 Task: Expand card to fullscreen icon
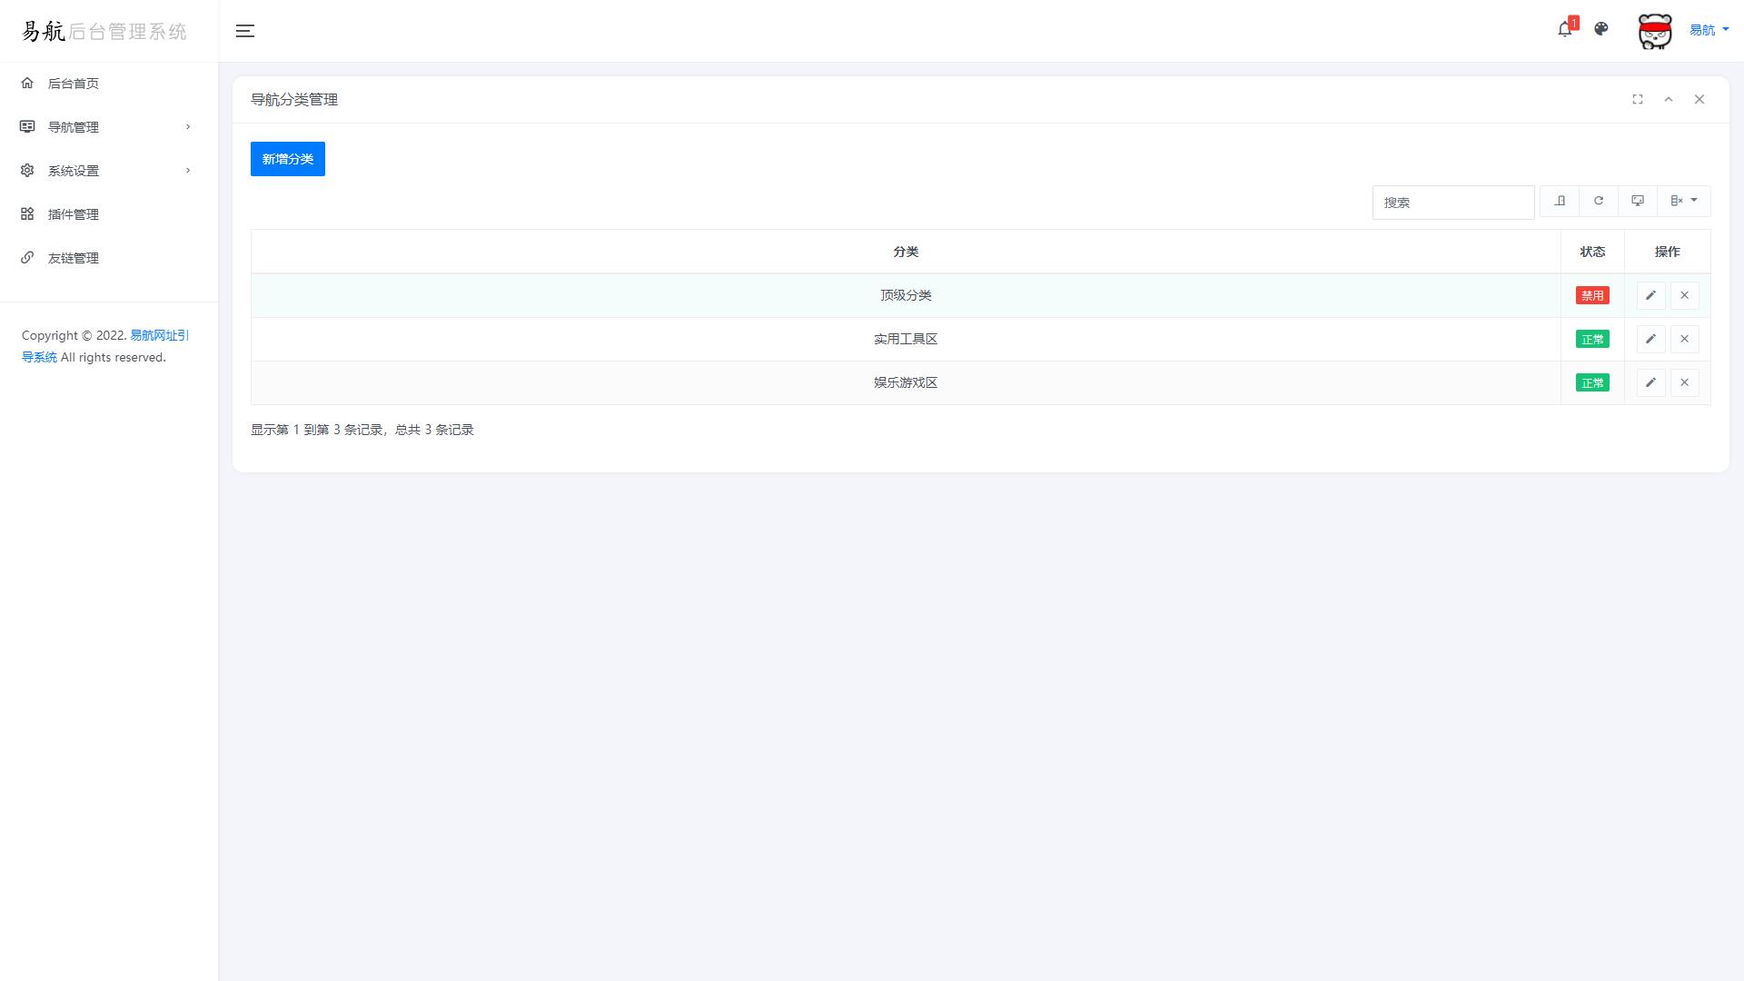coord(1638,99)
